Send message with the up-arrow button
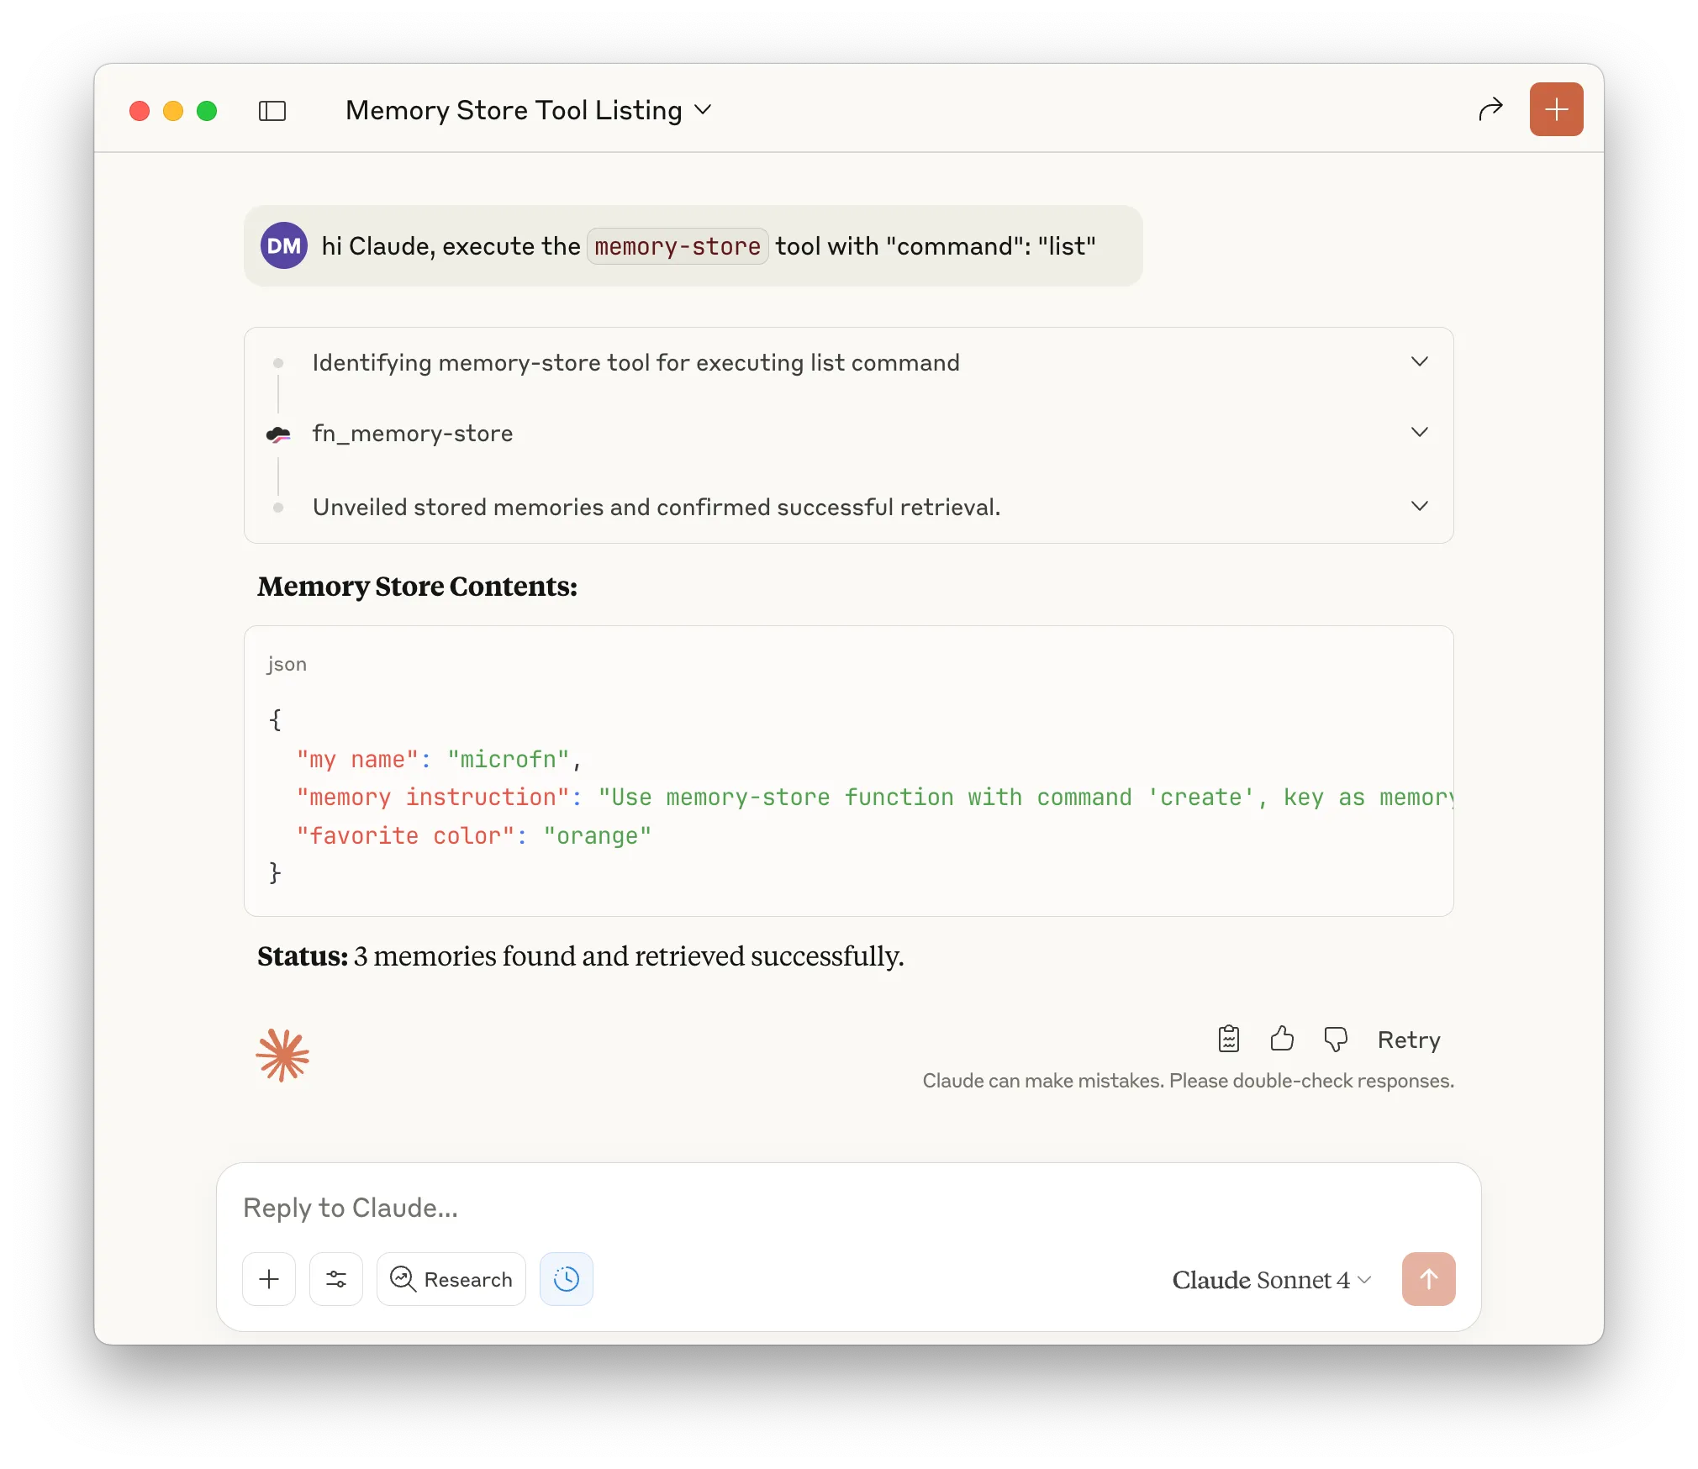The width and height of the screenshot is (1698, 1469). coord(1428,1279)
